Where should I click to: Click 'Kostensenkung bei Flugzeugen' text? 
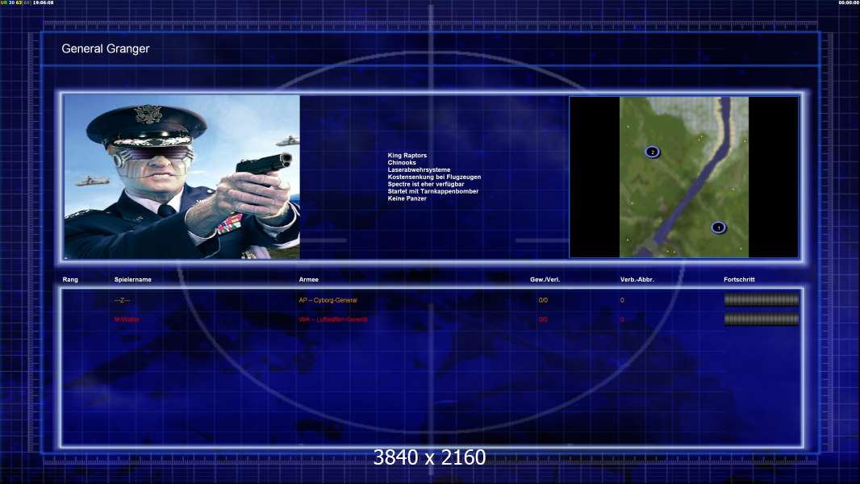click(434, 177)
